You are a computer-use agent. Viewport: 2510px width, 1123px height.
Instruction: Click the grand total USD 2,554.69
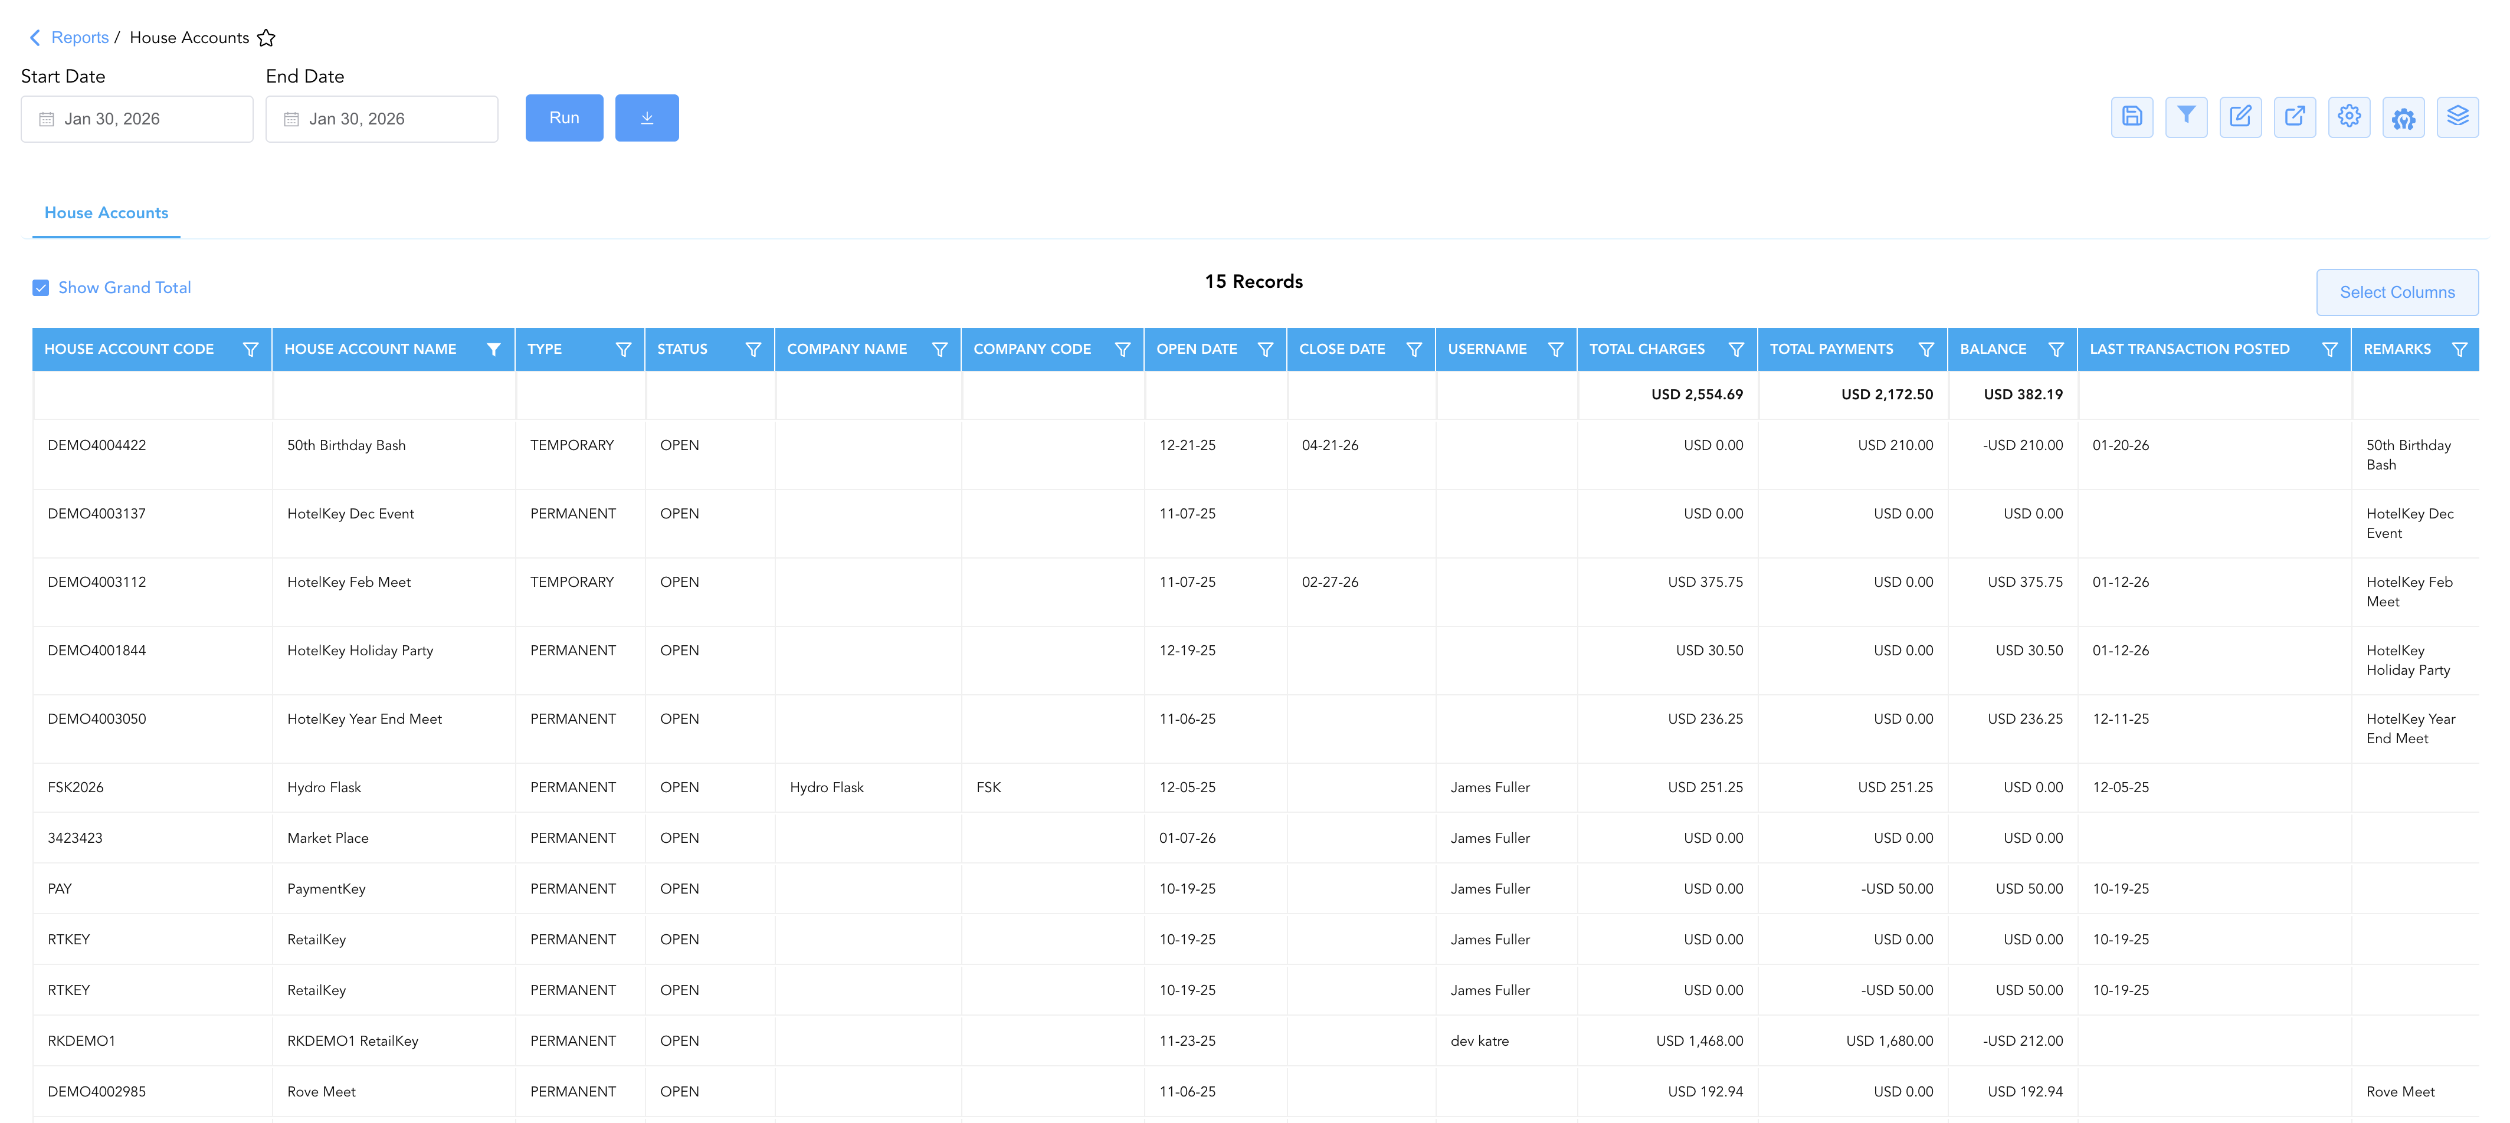coord(1698,395)
